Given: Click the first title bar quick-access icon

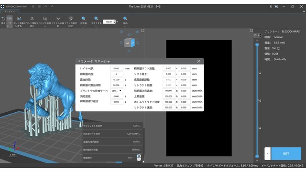Looking at the screenshot, I should pyautogui.click(x=33, y=6).
